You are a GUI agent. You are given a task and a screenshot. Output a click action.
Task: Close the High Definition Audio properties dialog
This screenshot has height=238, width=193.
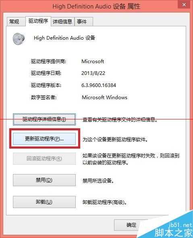click(x=184, y=4)
